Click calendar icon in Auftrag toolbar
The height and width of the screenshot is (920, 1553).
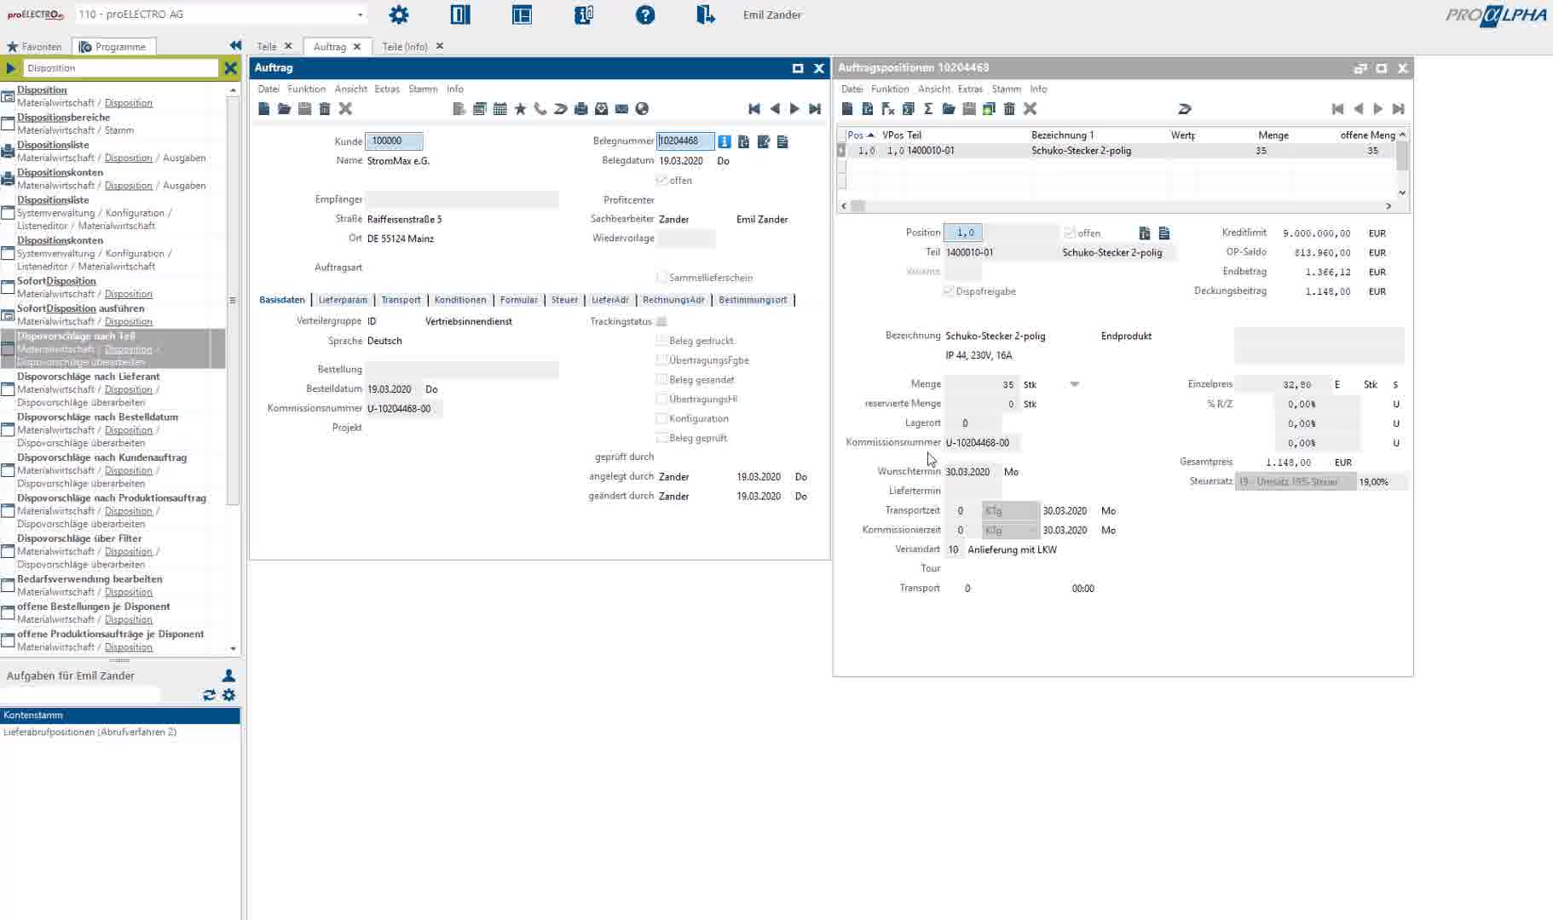500,109
